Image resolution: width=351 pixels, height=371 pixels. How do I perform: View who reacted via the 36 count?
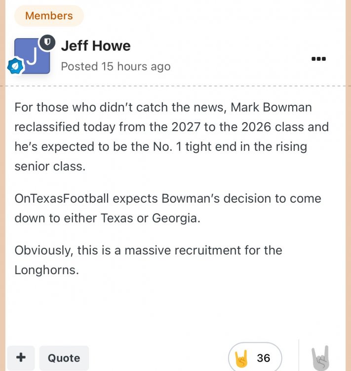coord(263,358)
